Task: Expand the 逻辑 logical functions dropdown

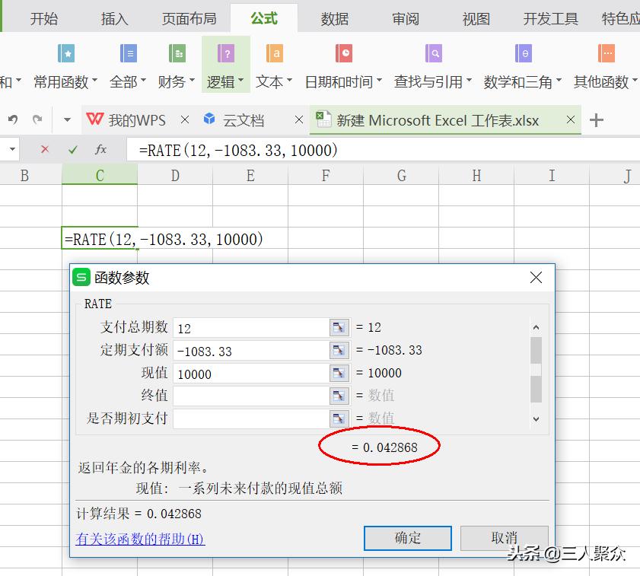Action: pos(226,81)
